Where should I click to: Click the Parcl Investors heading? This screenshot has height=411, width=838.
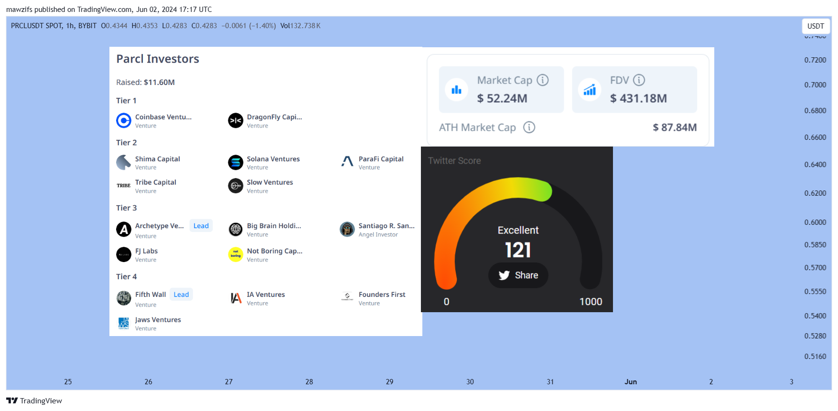(158, 59)
